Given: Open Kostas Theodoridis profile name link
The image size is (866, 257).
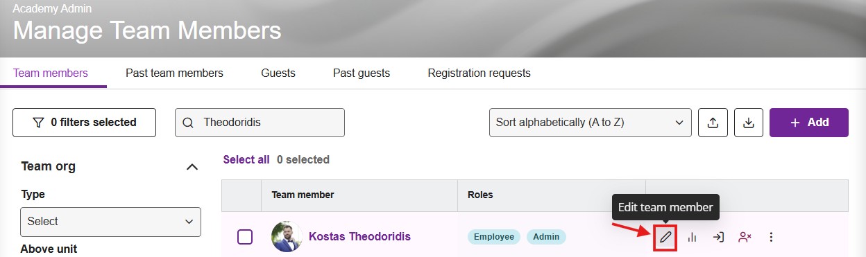Looking at the screenshot, I should point(359,237).
